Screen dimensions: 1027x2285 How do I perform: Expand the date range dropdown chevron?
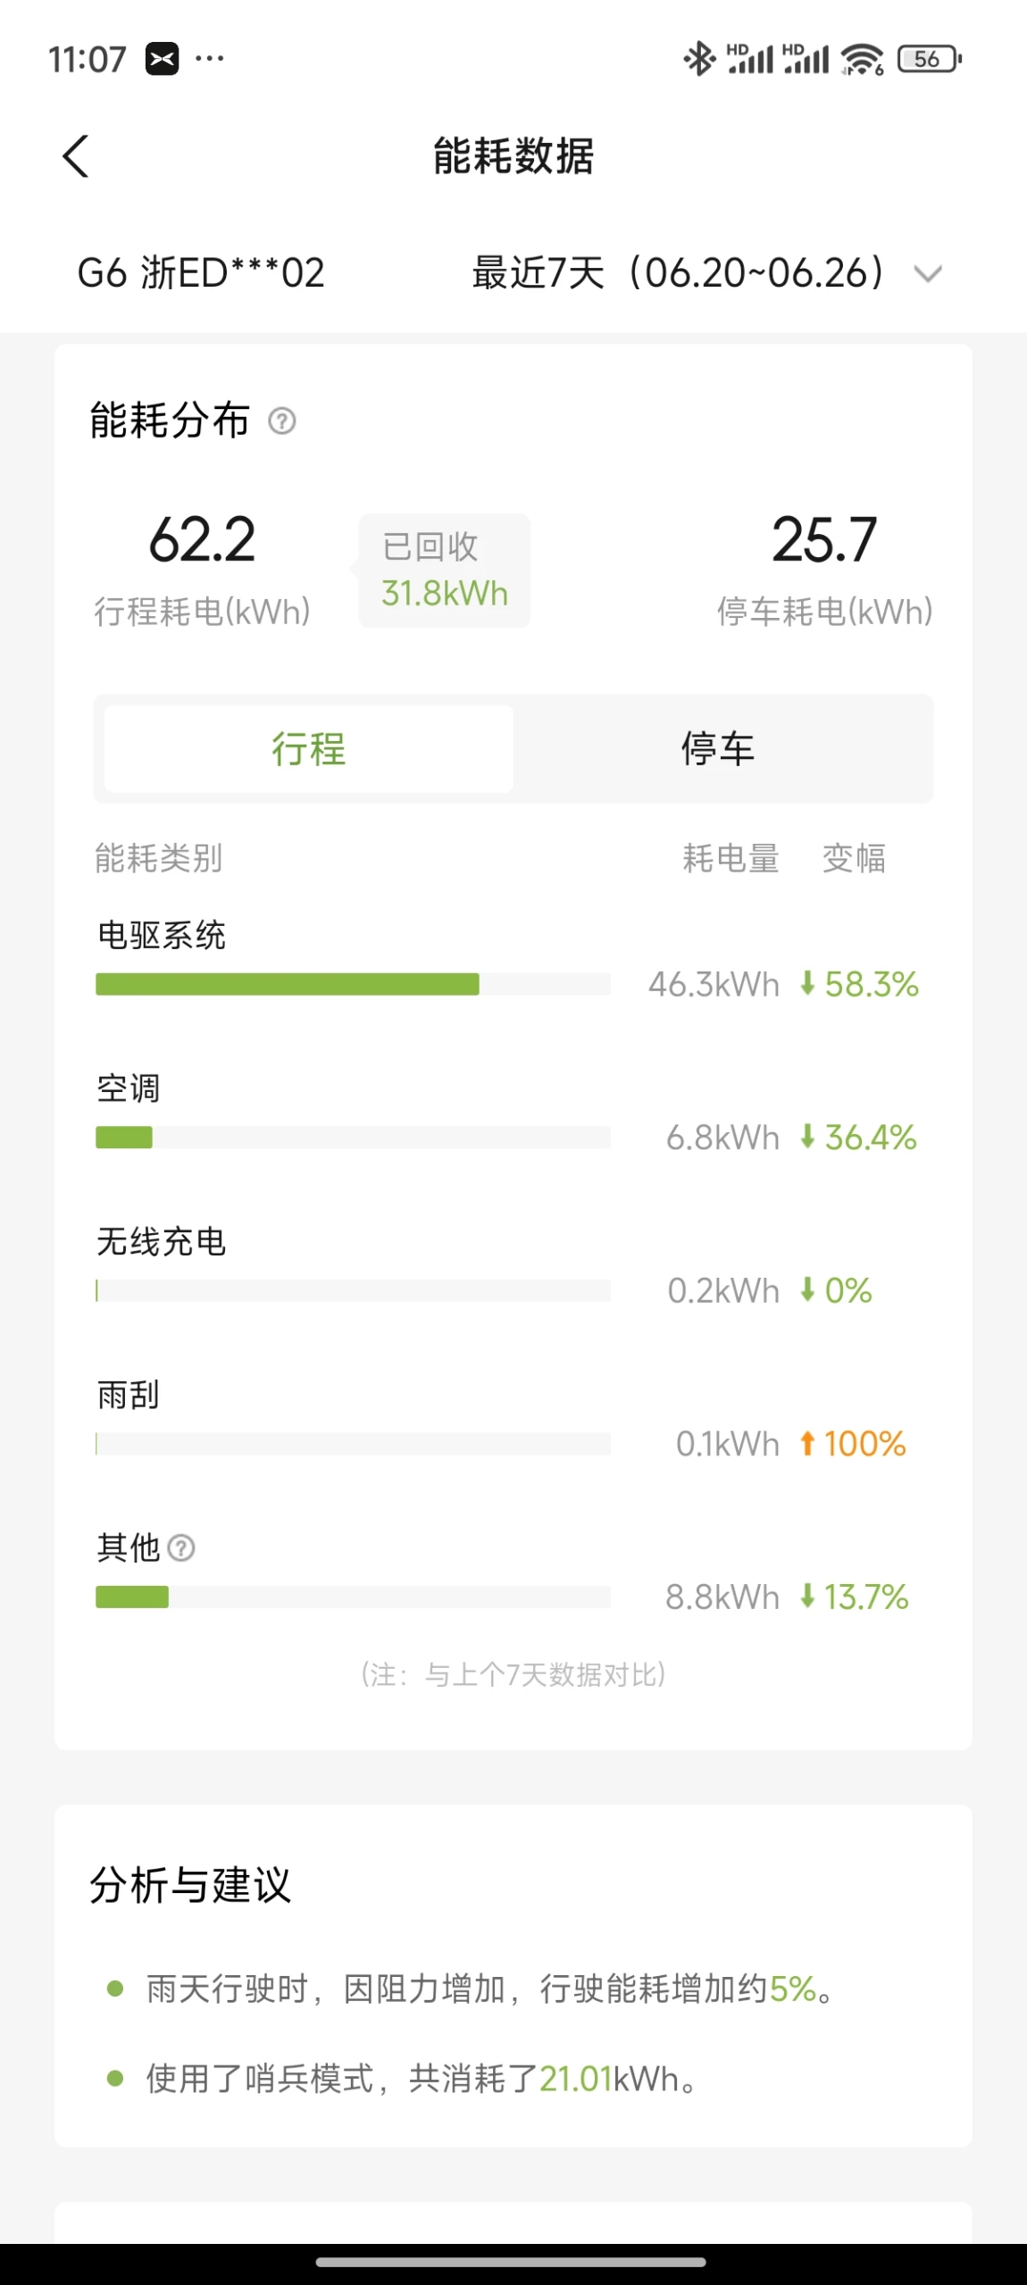pyautogui.click(x=929, y=273)
